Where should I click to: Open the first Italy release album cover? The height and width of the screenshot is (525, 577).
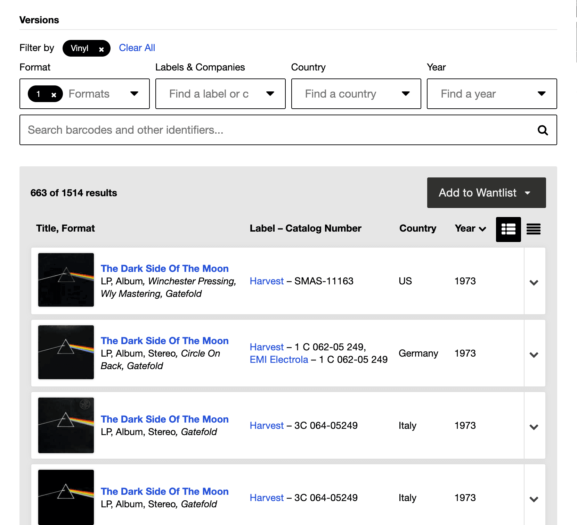coord(66,425)
